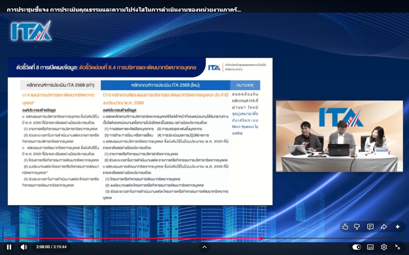The width and height of the screenshot is (409, 255).
Task: Pause the video playback
Action: [9, 247]
